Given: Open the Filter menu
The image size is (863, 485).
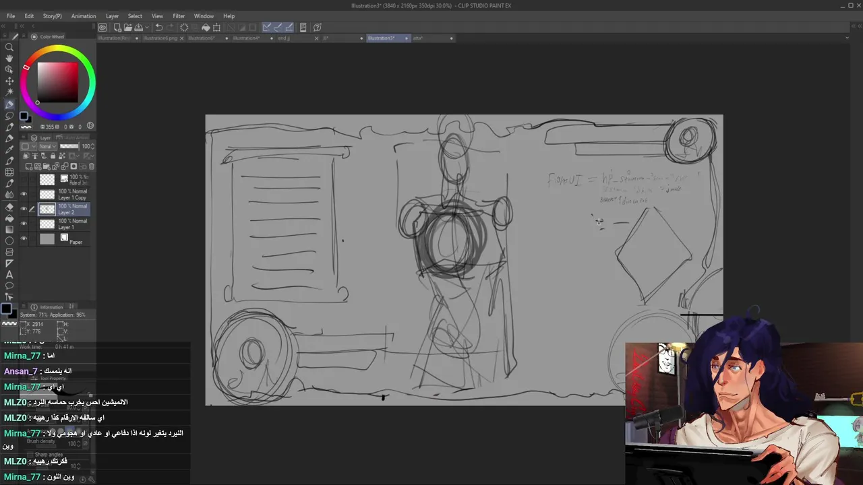Looking at the screenshot, I should tap(179, 16).
